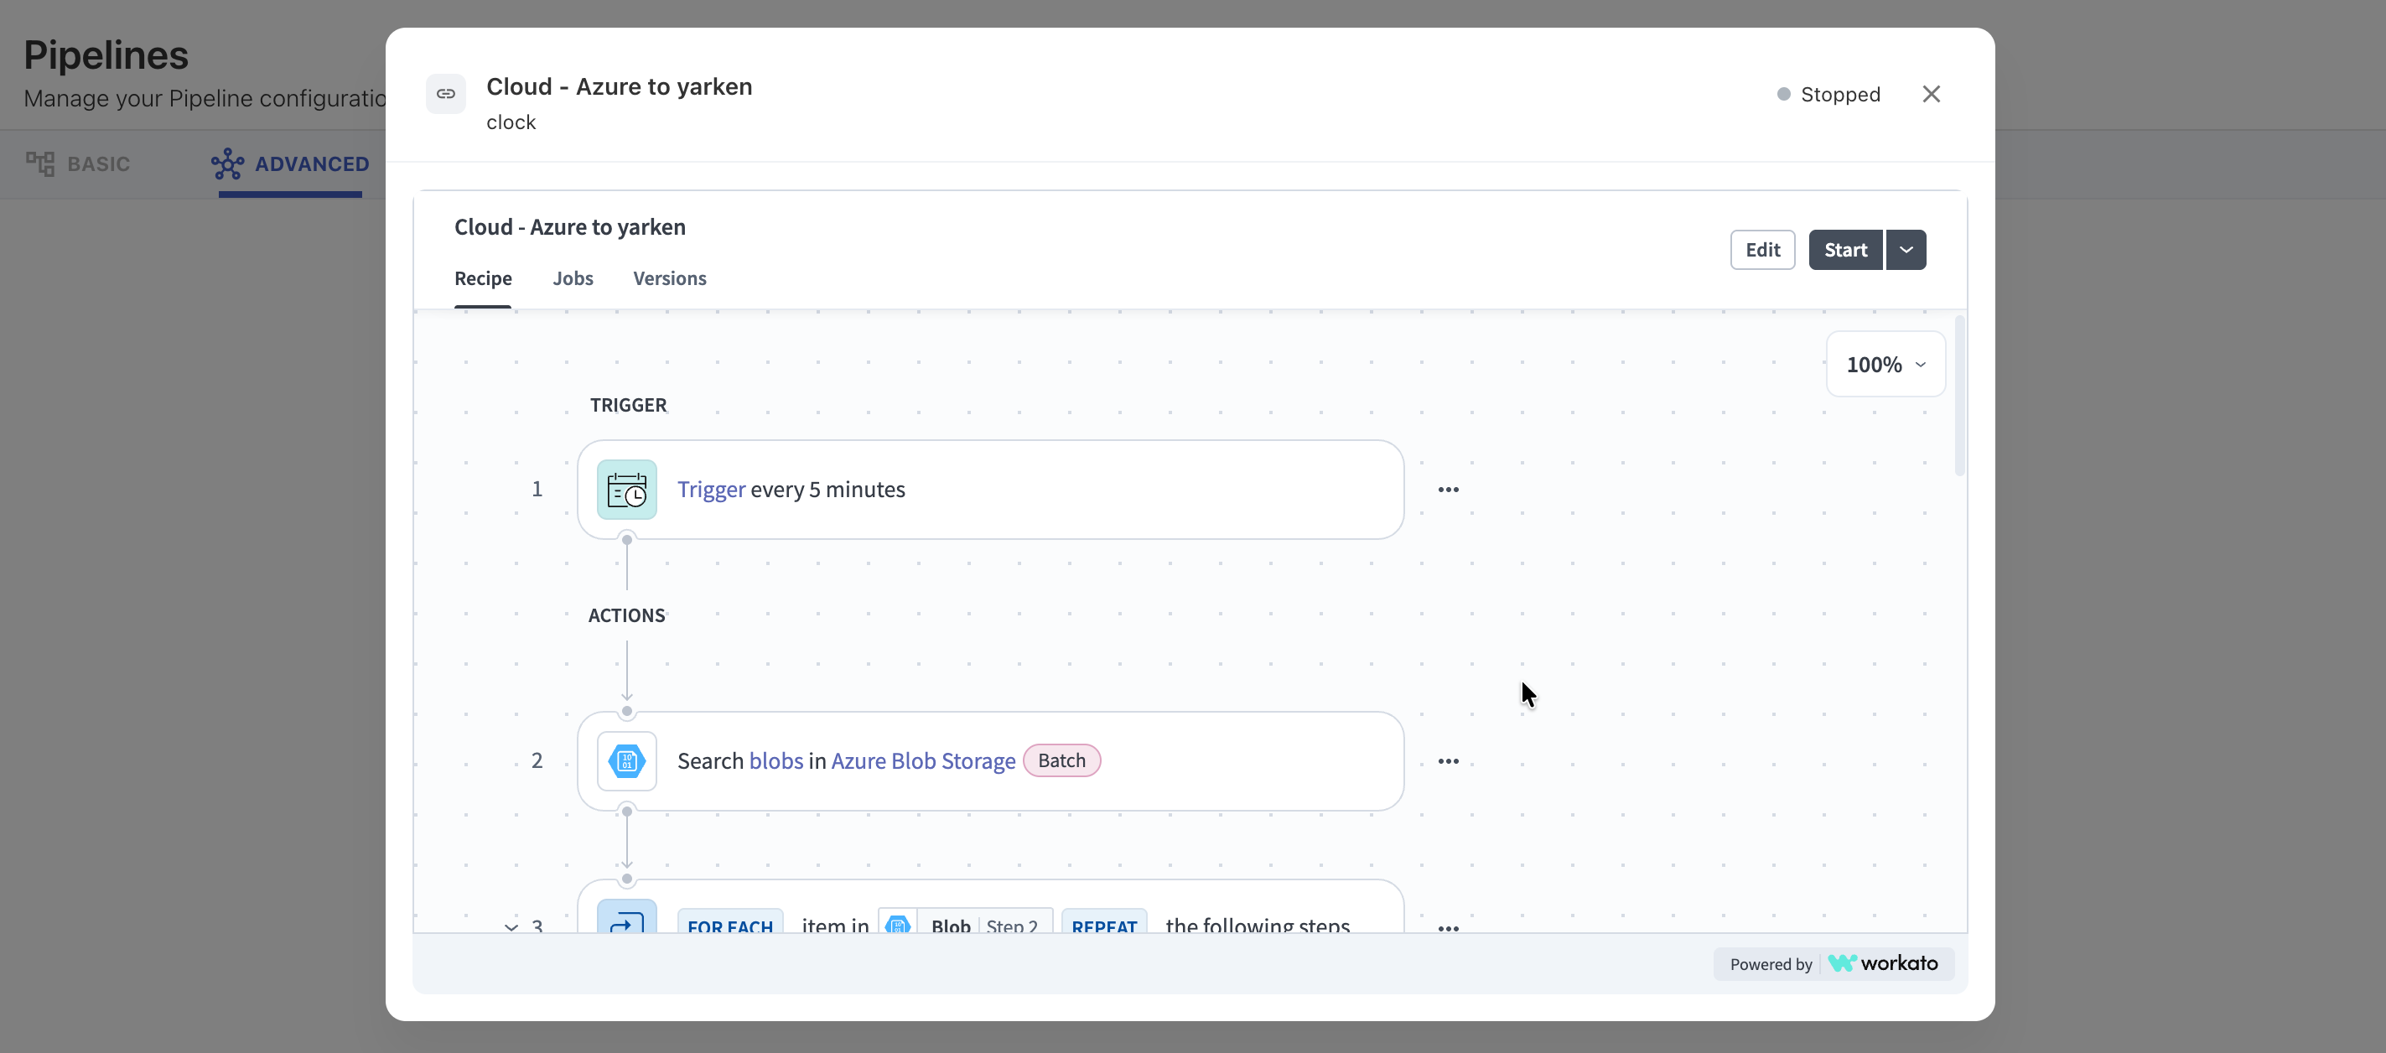
Task: Click the Batch badge in step 2
Action: (x=1061, y=760)
